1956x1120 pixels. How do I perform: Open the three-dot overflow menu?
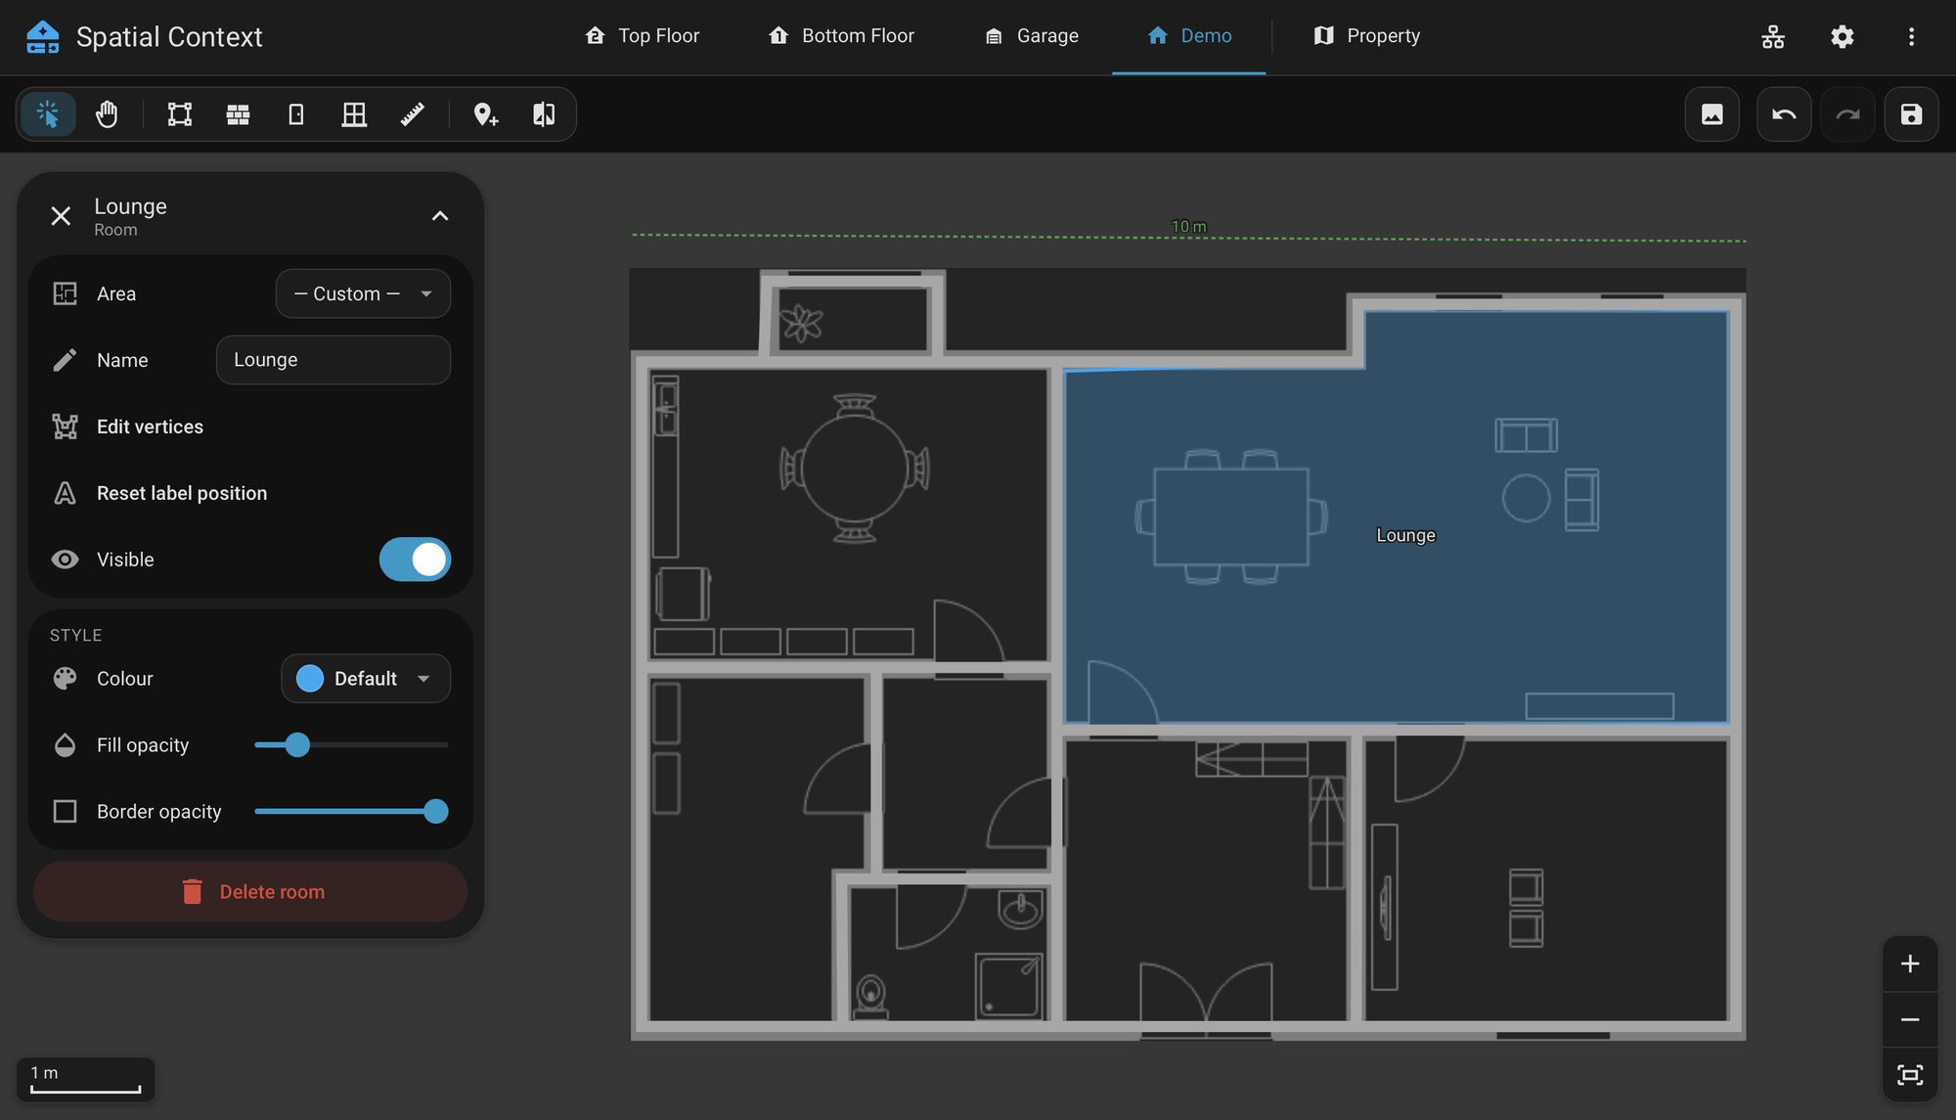coord(1911,37)
